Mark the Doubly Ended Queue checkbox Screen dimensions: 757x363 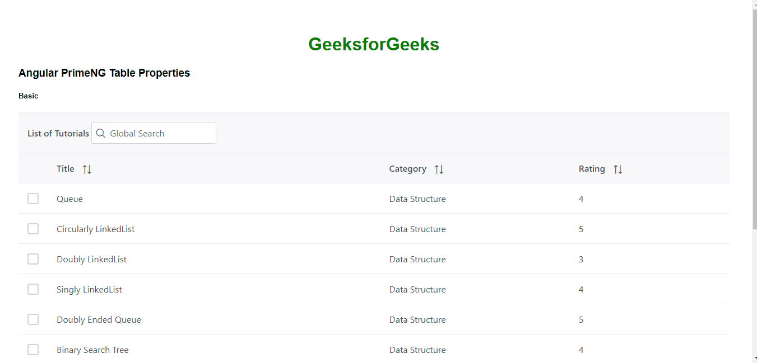[x=33, y=319]
